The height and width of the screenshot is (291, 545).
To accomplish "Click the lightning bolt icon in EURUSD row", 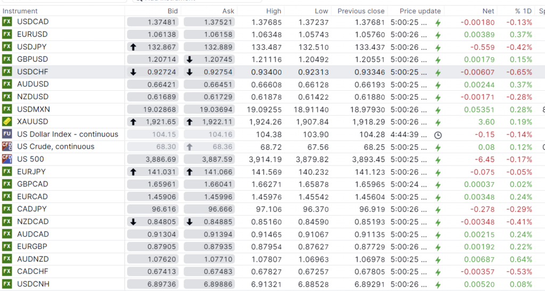I will (438, 35).
